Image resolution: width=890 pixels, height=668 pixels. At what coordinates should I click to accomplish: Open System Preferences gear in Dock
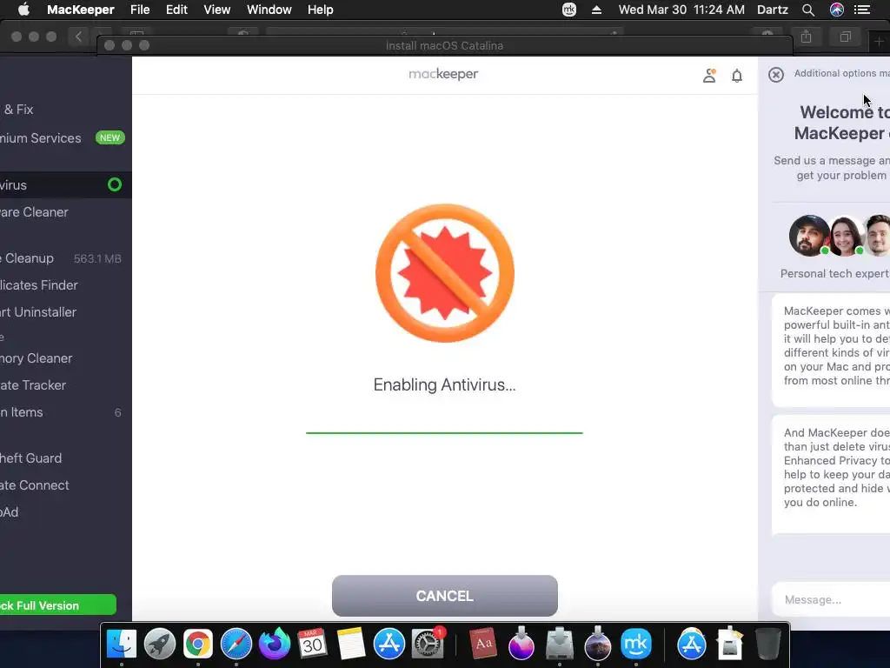coord(427,644)
